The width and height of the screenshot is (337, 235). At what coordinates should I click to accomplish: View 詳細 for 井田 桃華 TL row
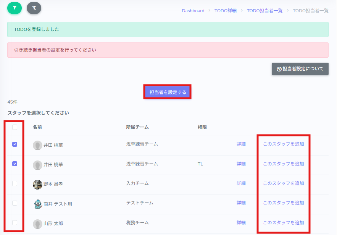tap(241, 164)
